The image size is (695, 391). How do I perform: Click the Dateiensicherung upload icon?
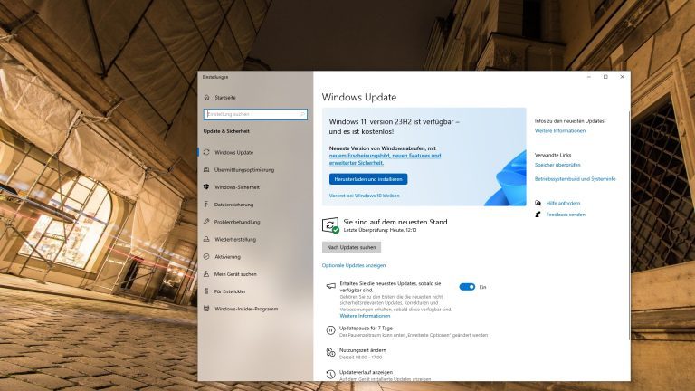coord(206,204)
